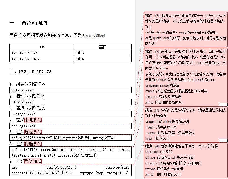
Task: Click step 2 label 启动队列管理器
Action: click(x=31, y=96)
